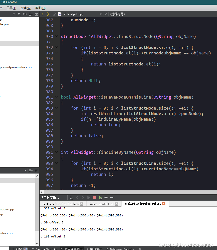
Task: Switch to judge_stm32f1_qt output tab
Action: click(101, 204)
